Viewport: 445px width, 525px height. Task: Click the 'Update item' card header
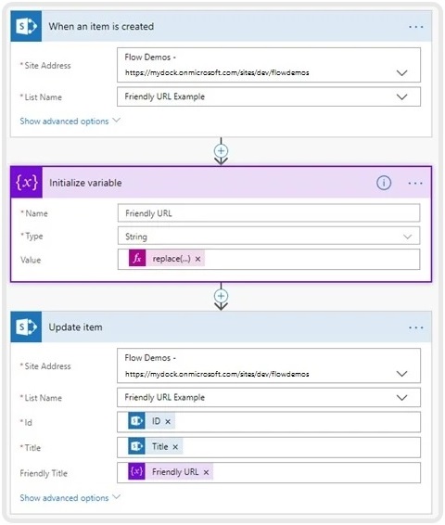pyautogui.click(x=221, y=327)
